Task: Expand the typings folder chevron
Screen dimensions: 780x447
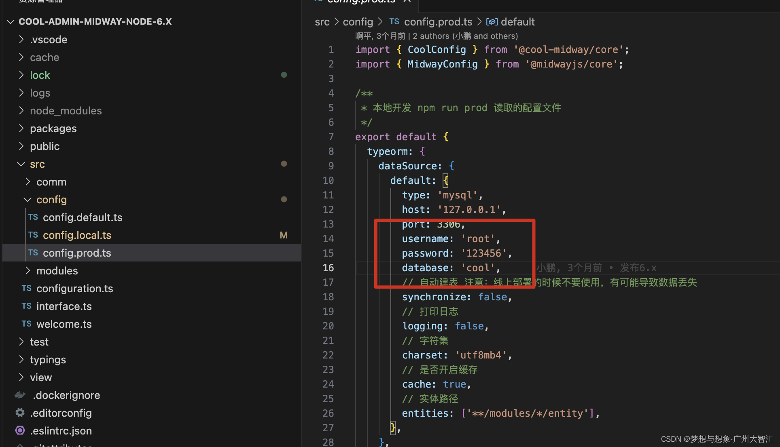Action: pyautogui.click(x=21, y=359)
